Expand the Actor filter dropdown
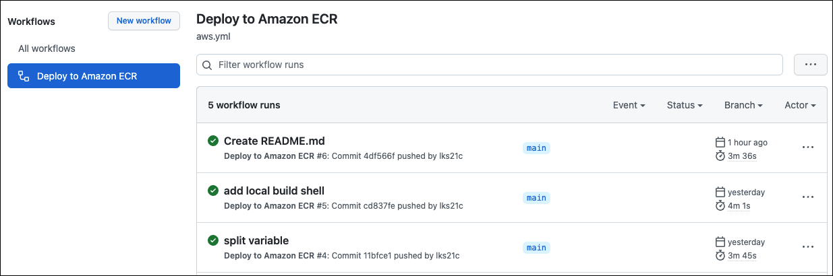This screenshot has width=833, height=276. tap(800, 105)
